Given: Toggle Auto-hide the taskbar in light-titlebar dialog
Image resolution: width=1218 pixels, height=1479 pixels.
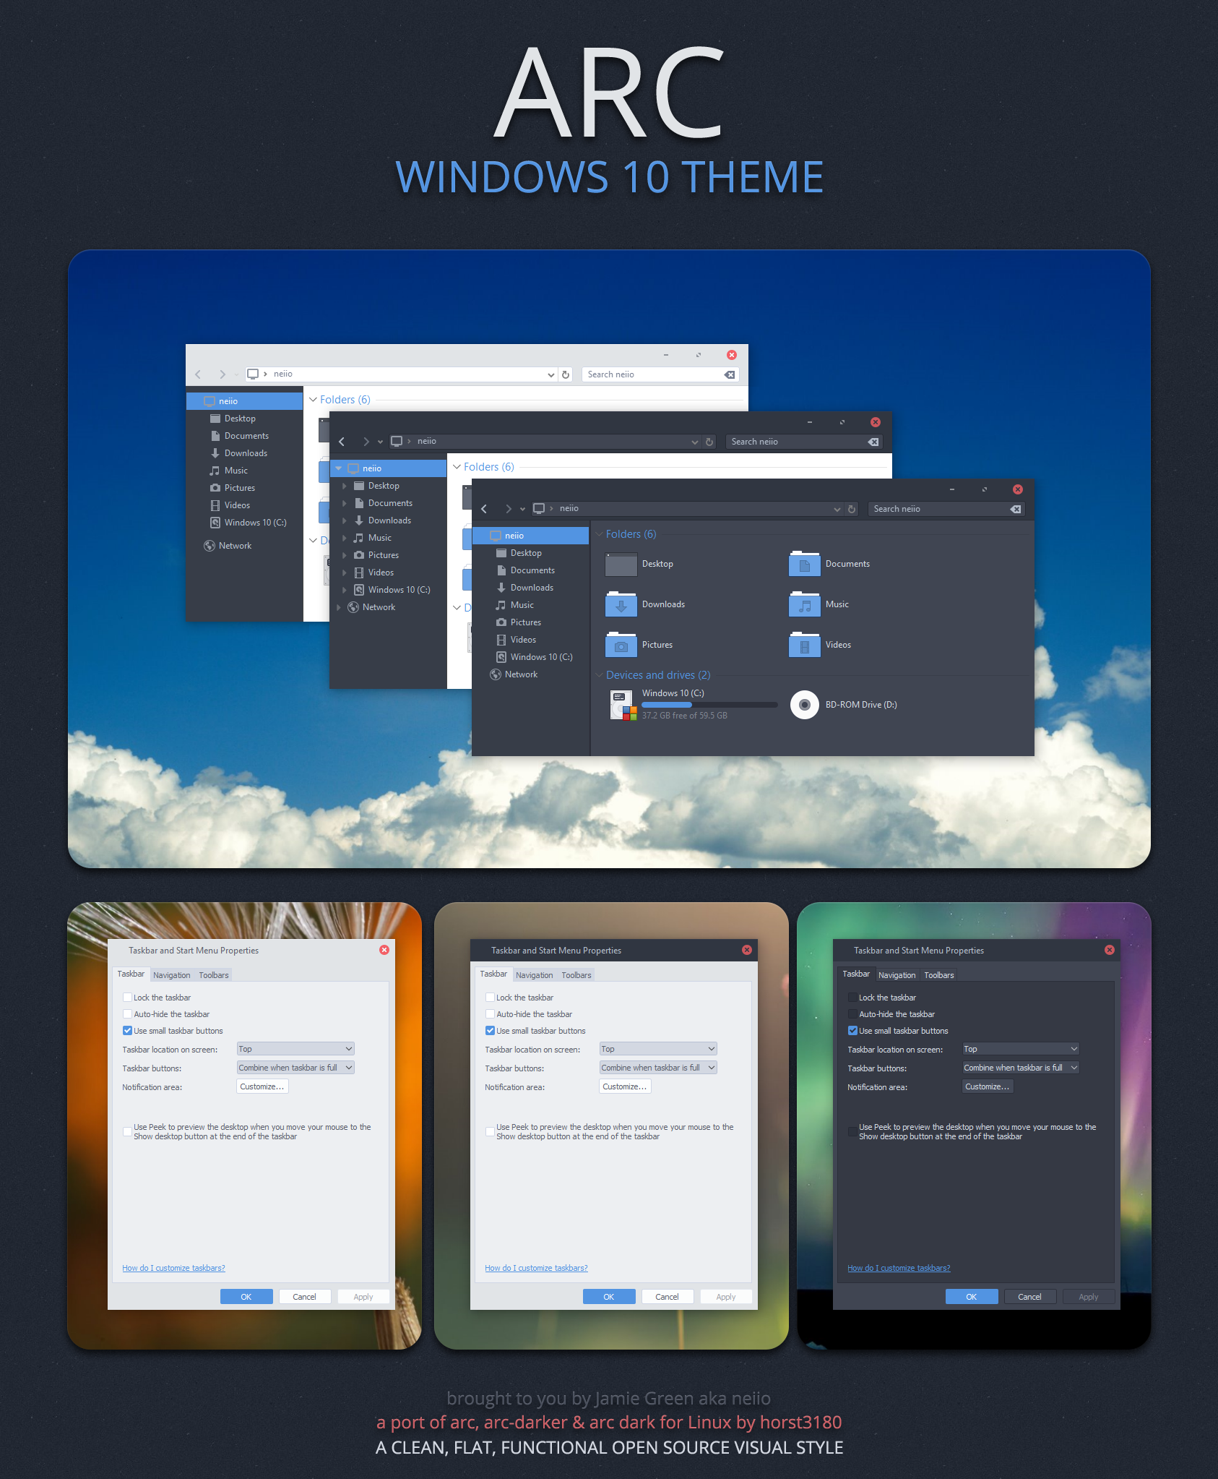Looking at the screenshot, I should click(x=127, y=1014).
